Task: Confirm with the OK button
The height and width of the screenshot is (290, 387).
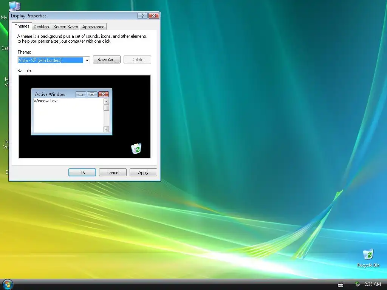Action: point(82,172)
